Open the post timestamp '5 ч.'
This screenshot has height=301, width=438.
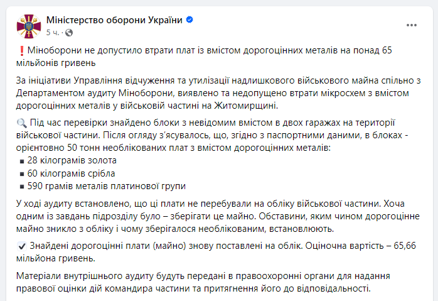point(53,32)
